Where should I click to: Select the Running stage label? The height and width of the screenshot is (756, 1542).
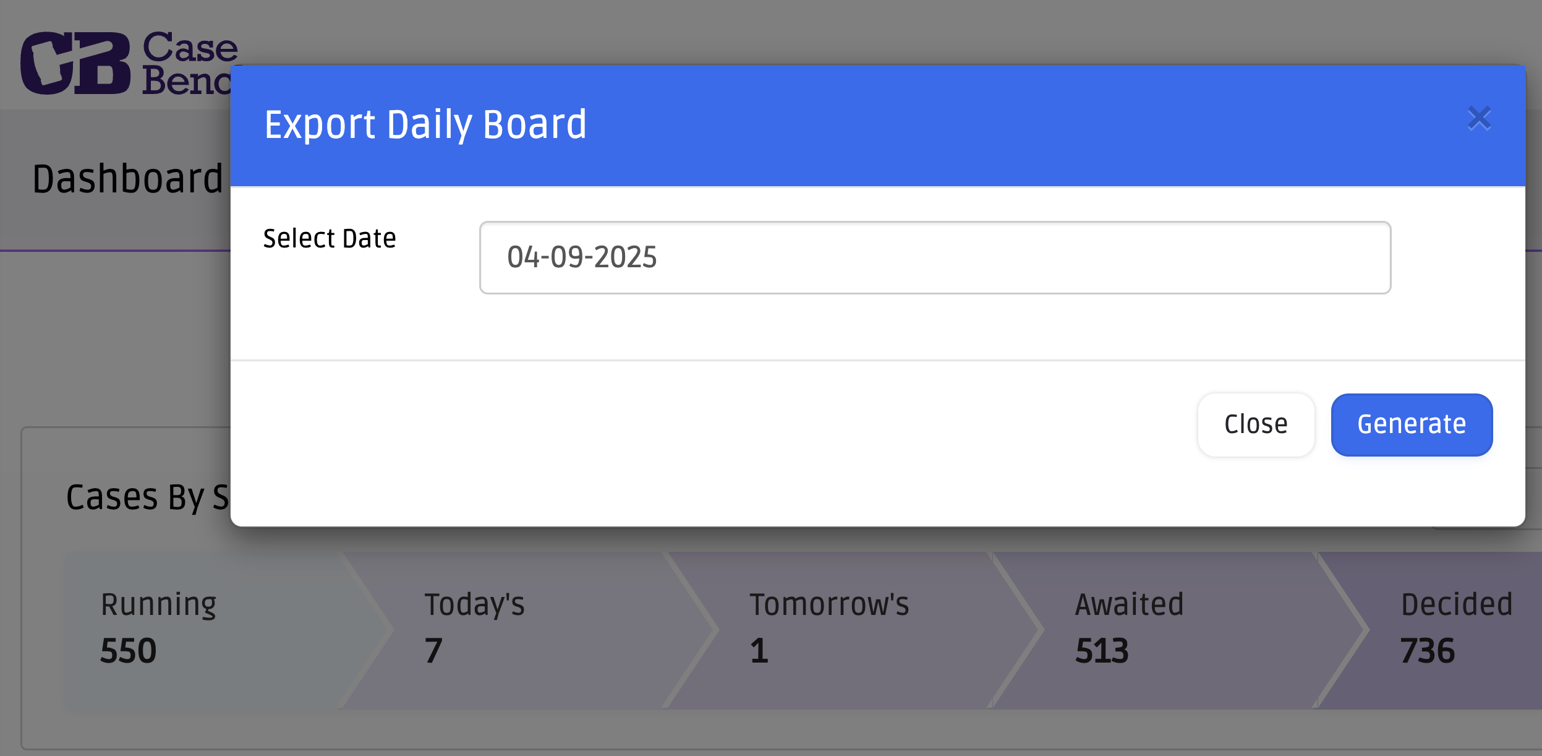coord(158,604)
